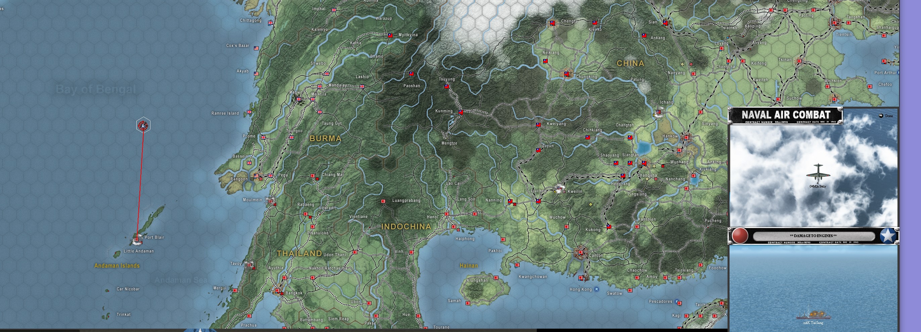Select the Akyab base flag
921x332 pixels.
[256, 74]
